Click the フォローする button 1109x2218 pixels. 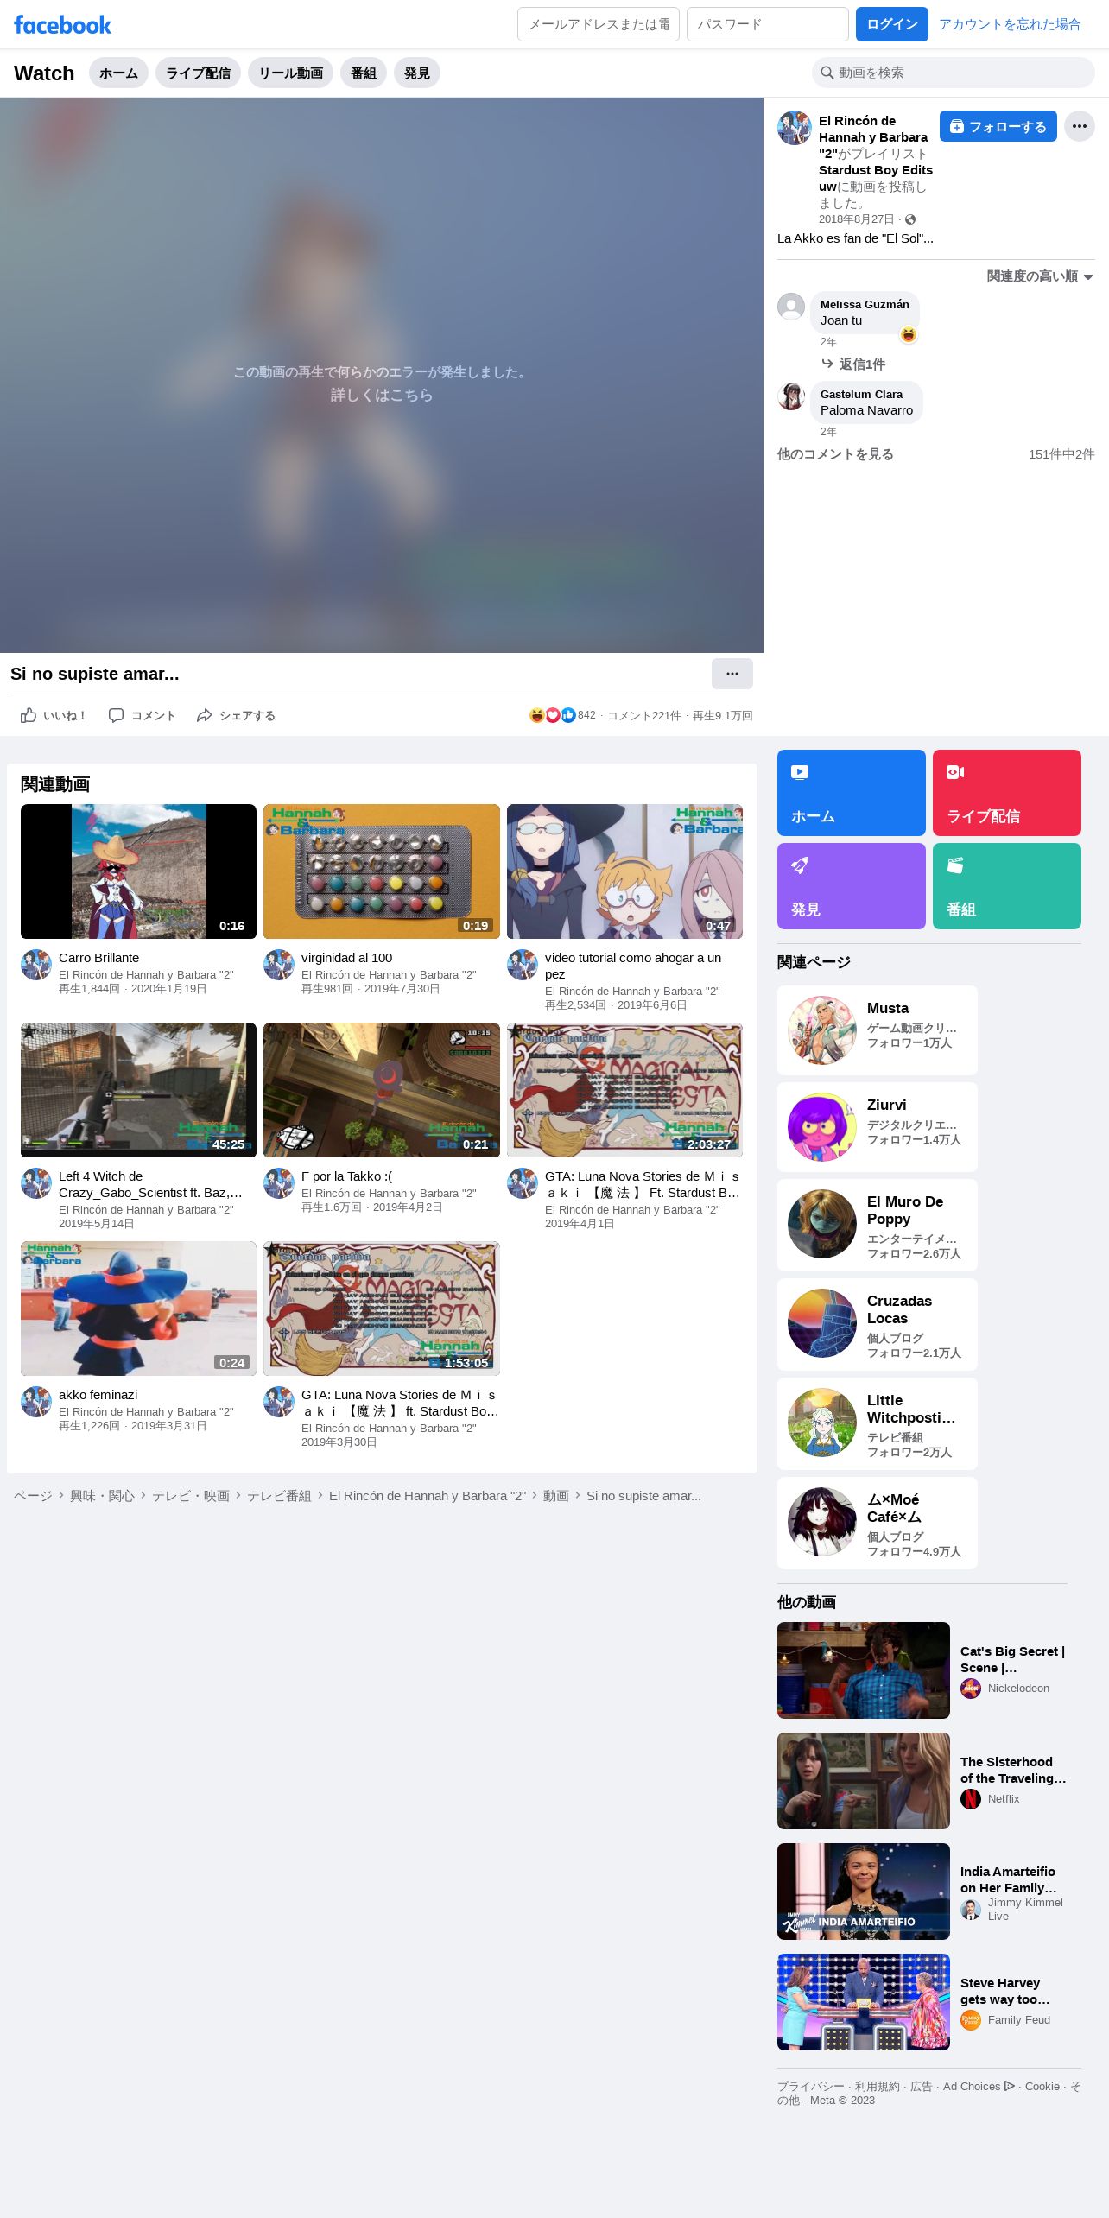pyautogui.click(x=998, y=126)
